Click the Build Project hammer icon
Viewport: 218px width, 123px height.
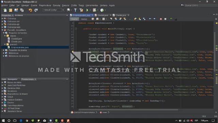coord(75,10)
